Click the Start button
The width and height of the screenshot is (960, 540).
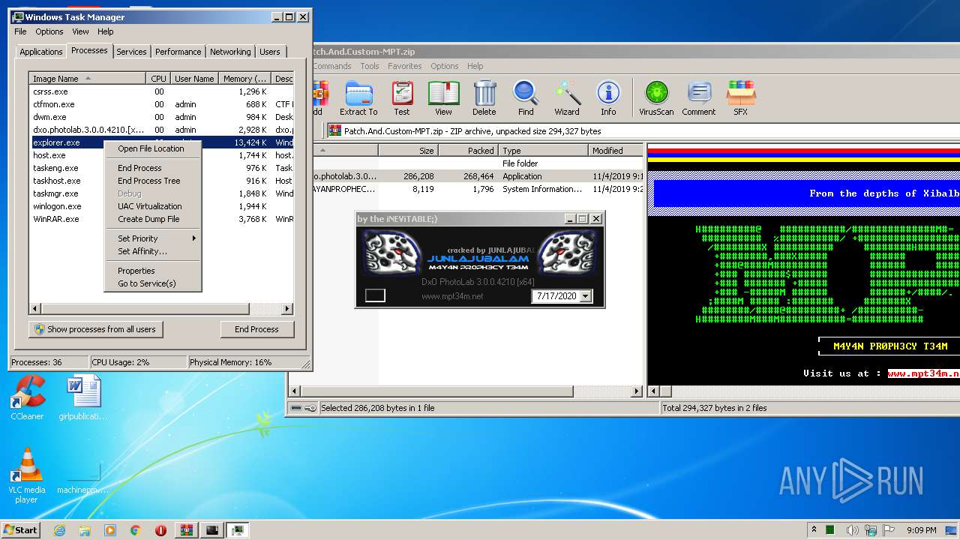pyautogui.click(x=21, y=530)
